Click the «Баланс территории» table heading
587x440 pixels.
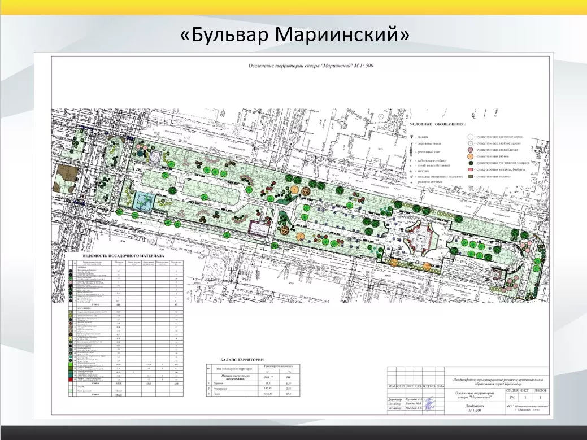coord(241,359)
